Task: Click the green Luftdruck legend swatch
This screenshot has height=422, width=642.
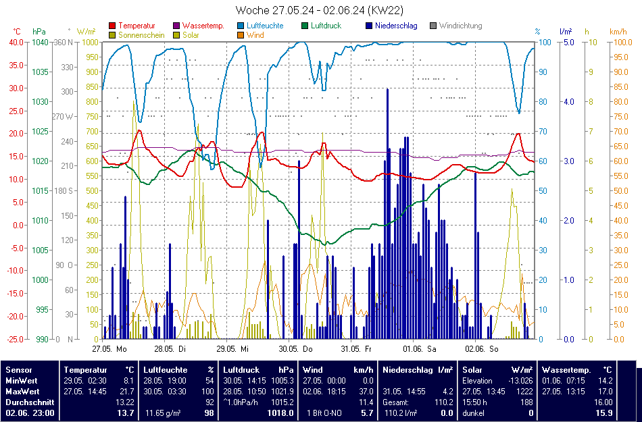Action: [305, 26]
